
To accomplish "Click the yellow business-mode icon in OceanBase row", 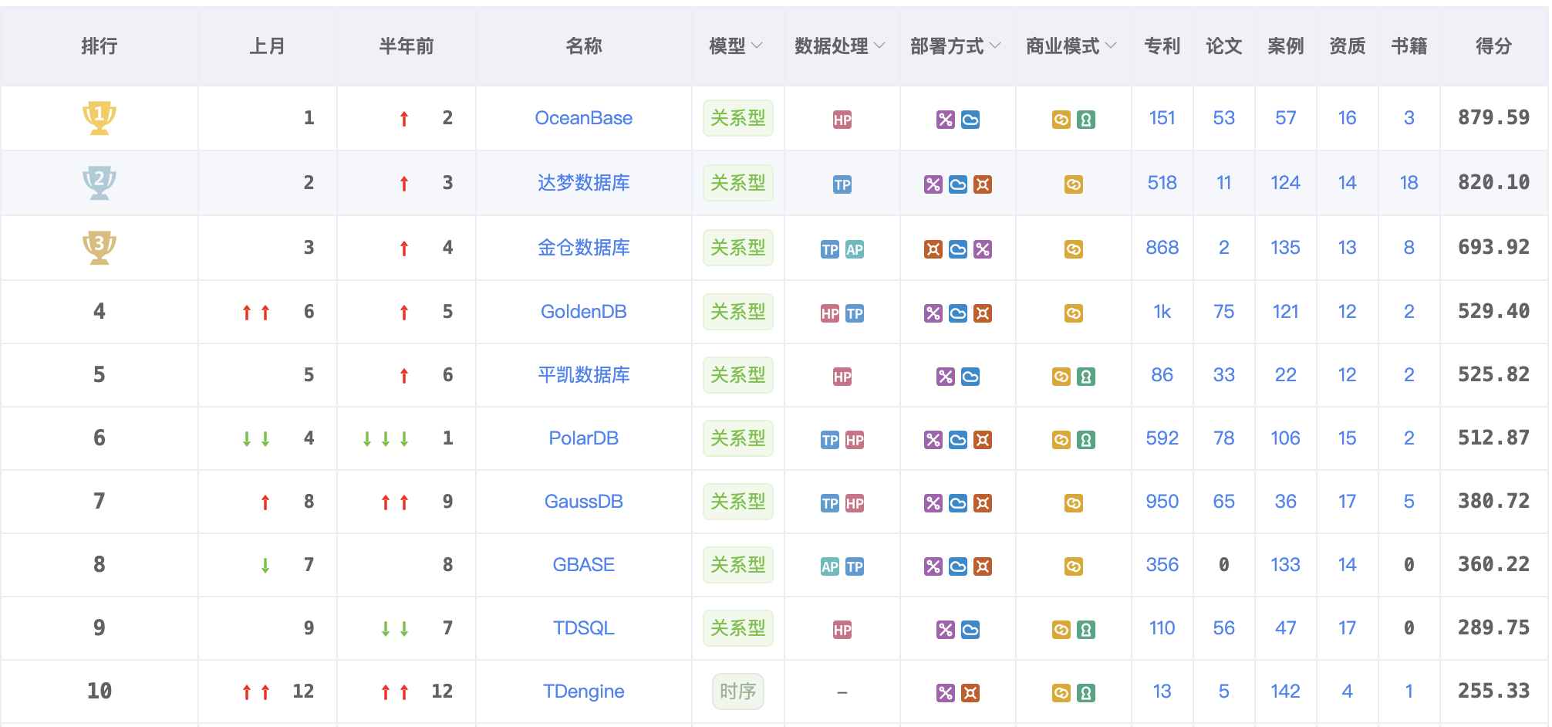I will click(x=1061, y=120).
